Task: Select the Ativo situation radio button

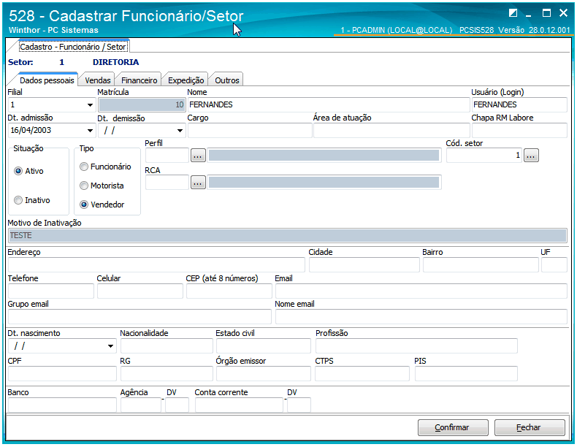Action: [x=18, y=171]
